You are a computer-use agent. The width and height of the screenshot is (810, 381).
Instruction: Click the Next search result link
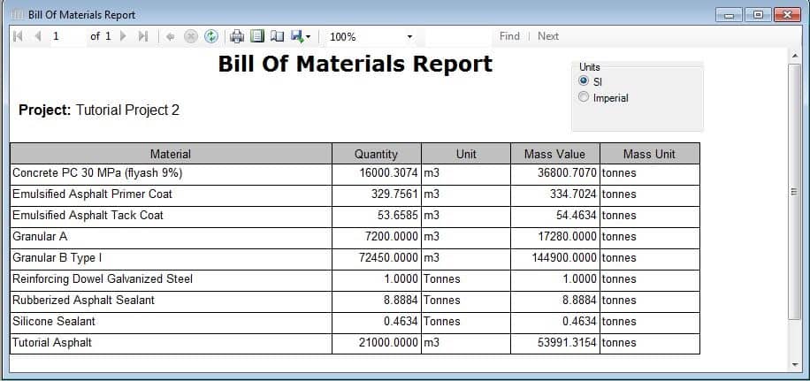tap(548, 36)
